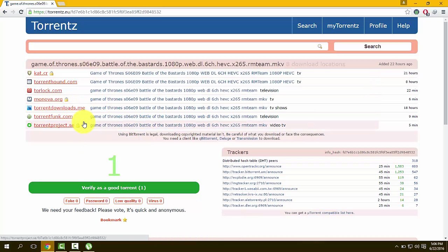Open the monova.org link
Viewport: 448px width, 252px height.
click(48, 99)
